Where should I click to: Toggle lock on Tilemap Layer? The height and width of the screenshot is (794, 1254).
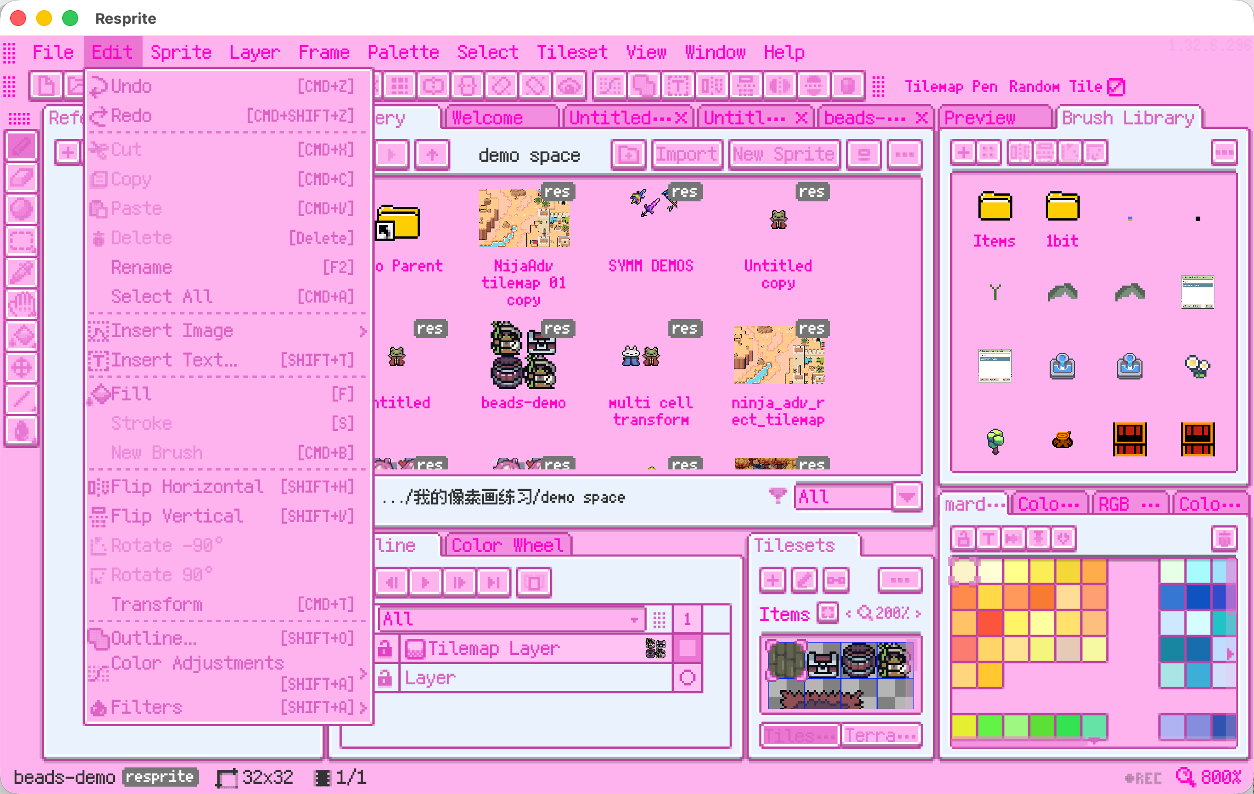click(385, 649)
